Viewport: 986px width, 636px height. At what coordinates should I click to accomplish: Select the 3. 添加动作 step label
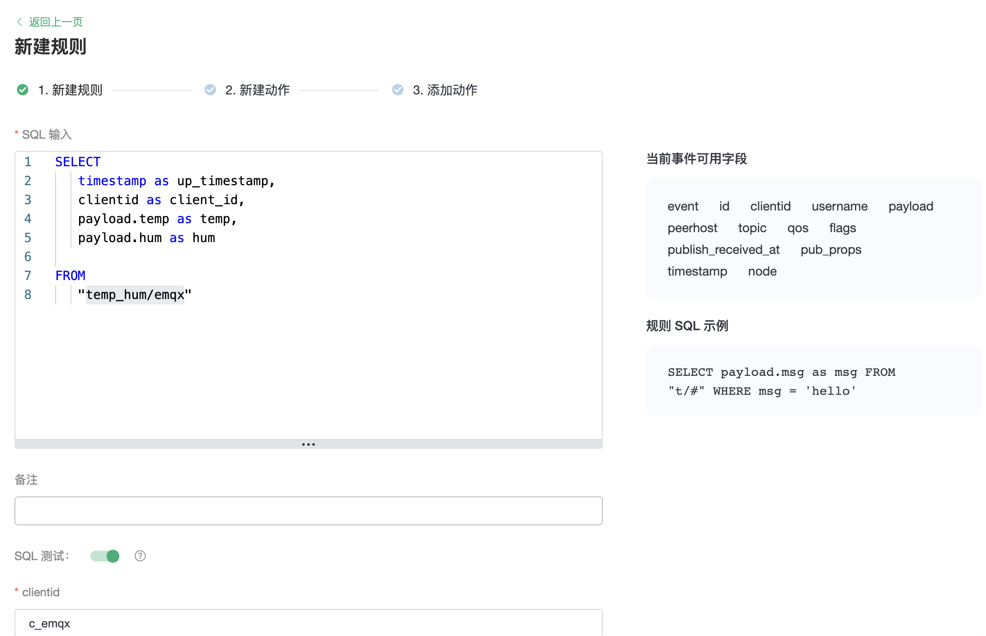445,90
